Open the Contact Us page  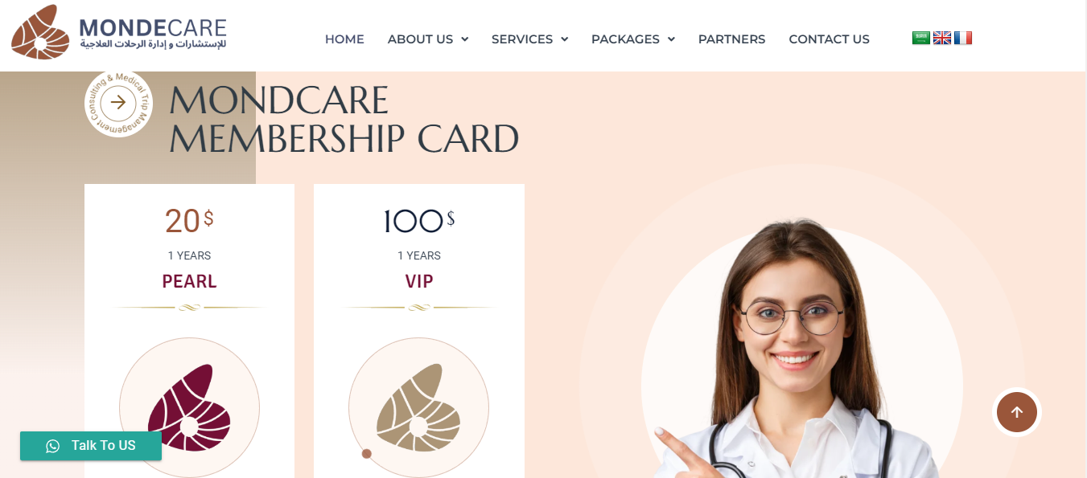(829, 39)
